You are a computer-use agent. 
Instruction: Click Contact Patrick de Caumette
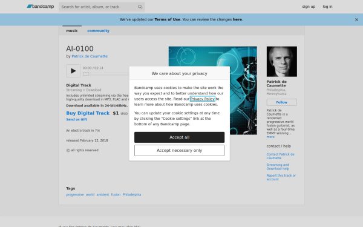(x=280, y=156)
